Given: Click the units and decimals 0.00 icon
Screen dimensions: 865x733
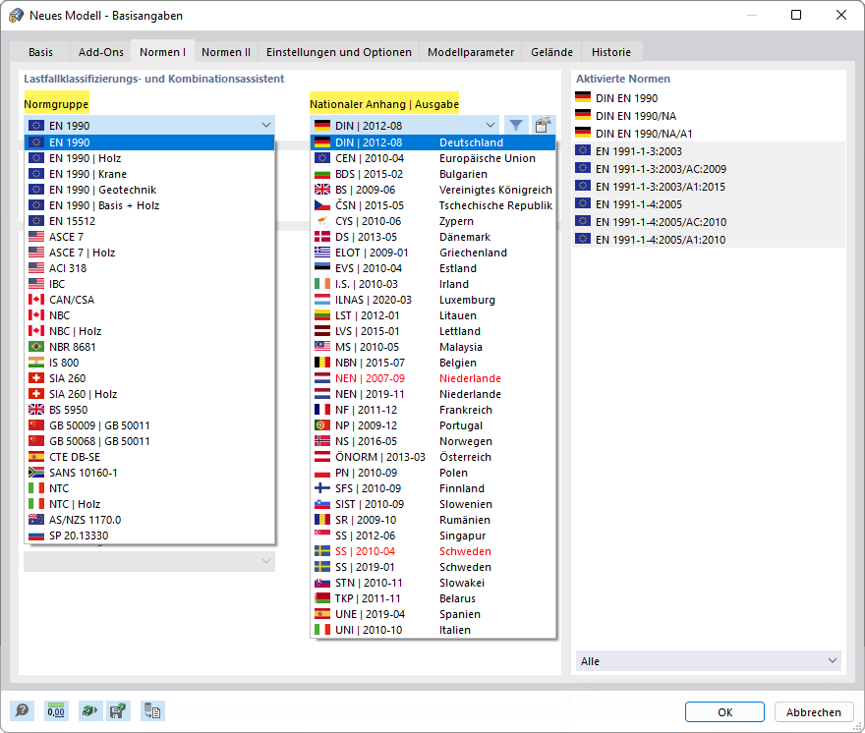Looking at the screenshot, I should pos(56,710).
